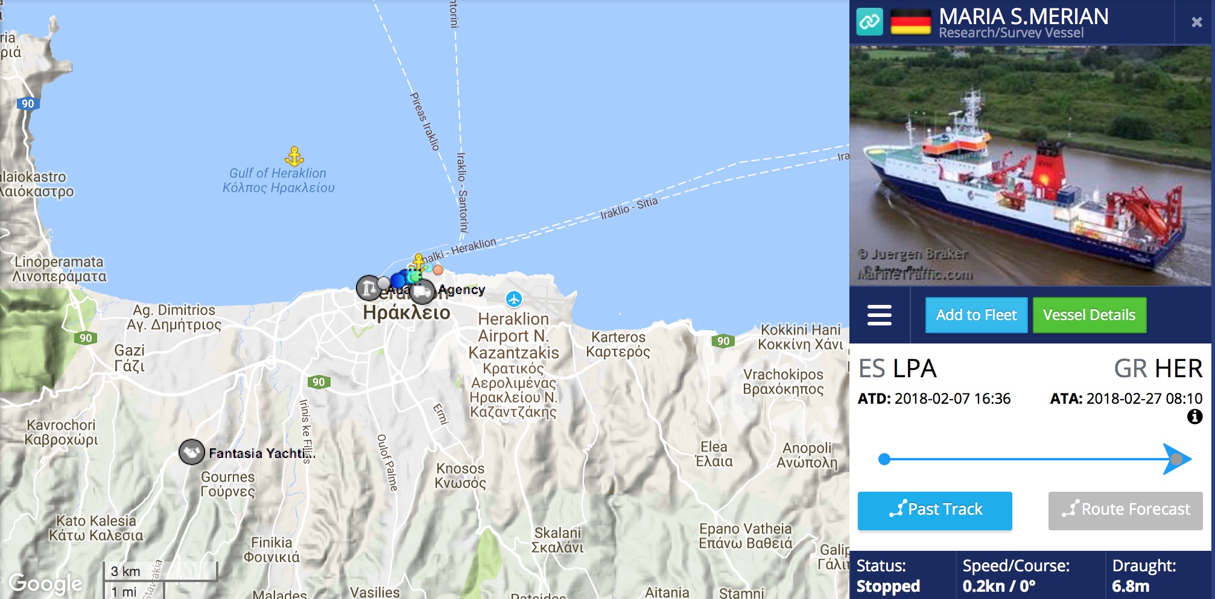Screen dimensions: 1215x599
Task: Click the orange vessel marker near port
Action: click(438, 269)
